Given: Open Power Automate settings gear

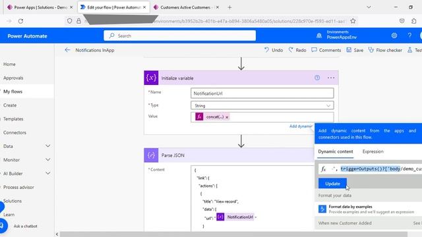Looking at the screenshot, I should pos(394,36).
